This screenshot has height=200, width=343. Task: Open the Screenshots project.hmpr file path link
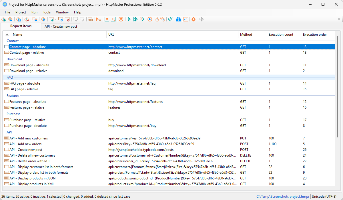pos(283,197)
